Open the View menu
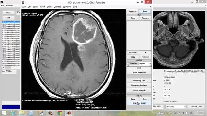 click(x=35, y=7)
